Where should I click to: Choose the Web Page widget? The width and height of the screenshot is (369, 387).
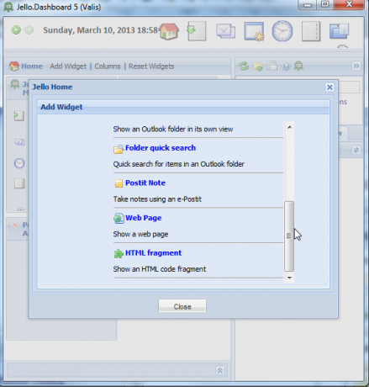(x=144, y=218)
